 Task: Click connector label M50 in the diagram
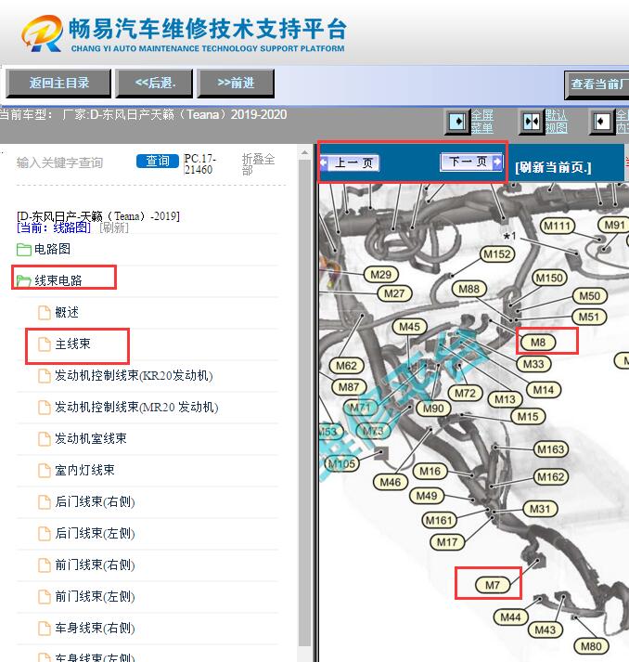click(x=590, y=296)
